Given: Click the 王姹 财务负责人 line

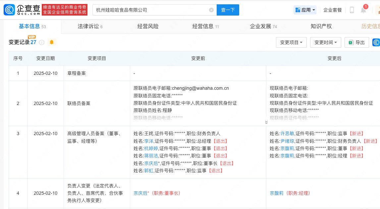Looking at the screenshot, I should tap(177, 133).
